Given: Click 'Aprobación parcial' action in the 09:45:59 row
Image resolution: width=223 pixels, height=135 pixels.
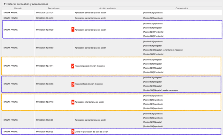Looking at the screenshot, I should click(91, 18).
